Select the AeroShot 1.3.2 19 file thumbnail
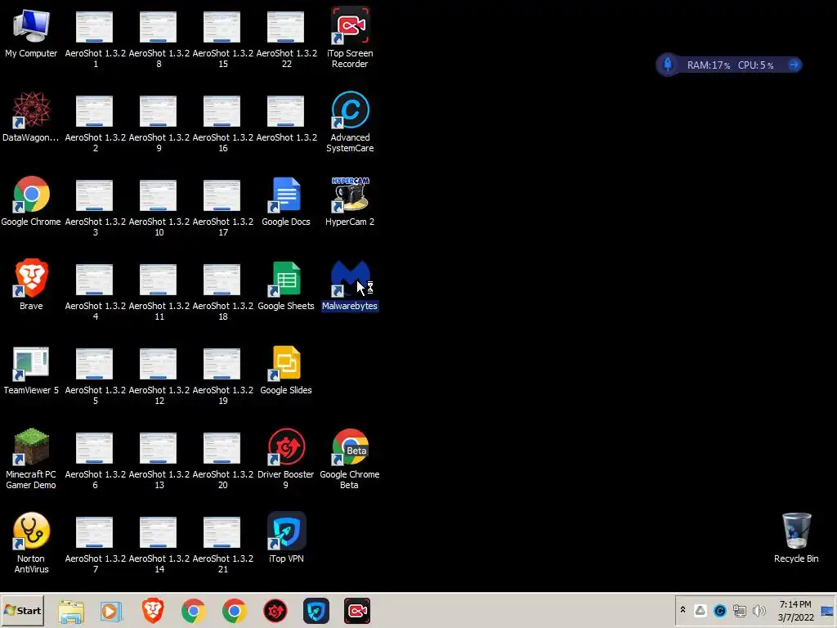 (222, 364)
